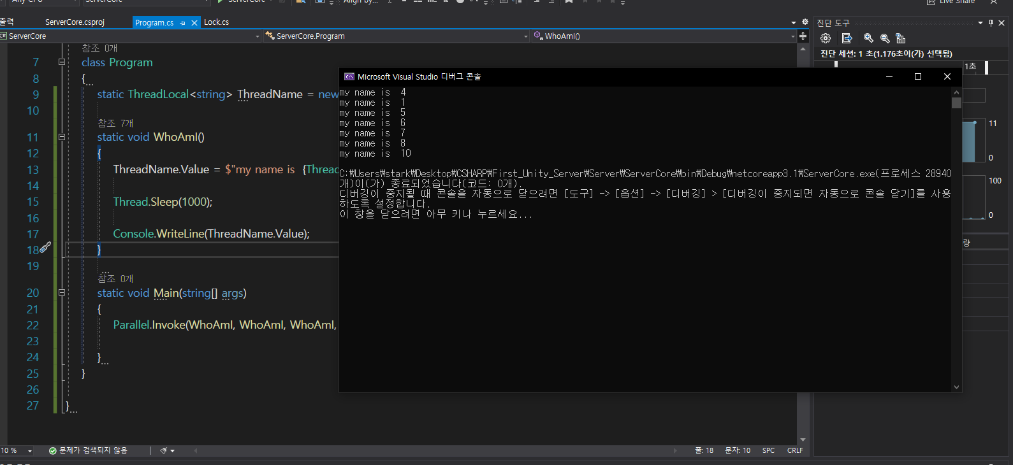1013x465 pixels.
Task: Click the no-issues green check indicator
Action: [x=53, y=450]
